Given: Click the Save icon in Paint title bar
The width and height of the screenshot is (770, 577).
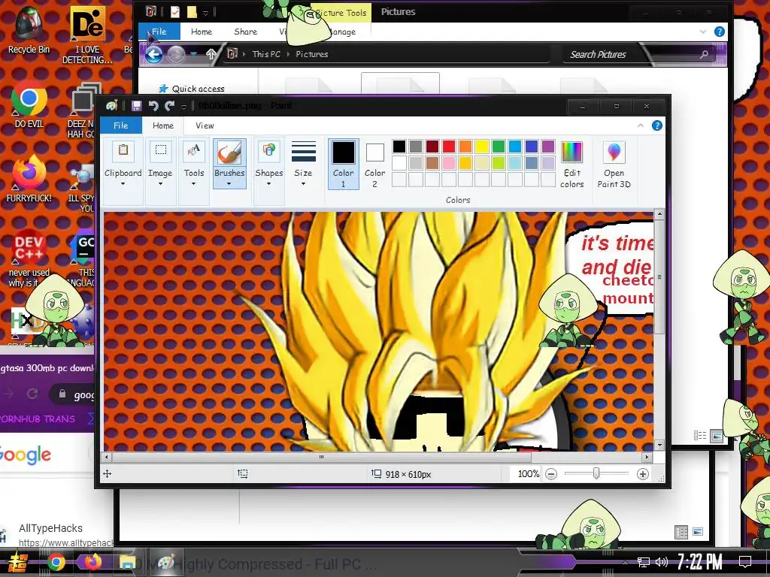Looking at the screenshot, I should 137,105.
